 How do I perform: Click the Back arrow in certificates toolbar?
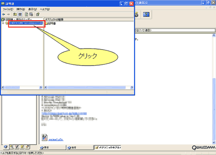(x=4, y=14)
